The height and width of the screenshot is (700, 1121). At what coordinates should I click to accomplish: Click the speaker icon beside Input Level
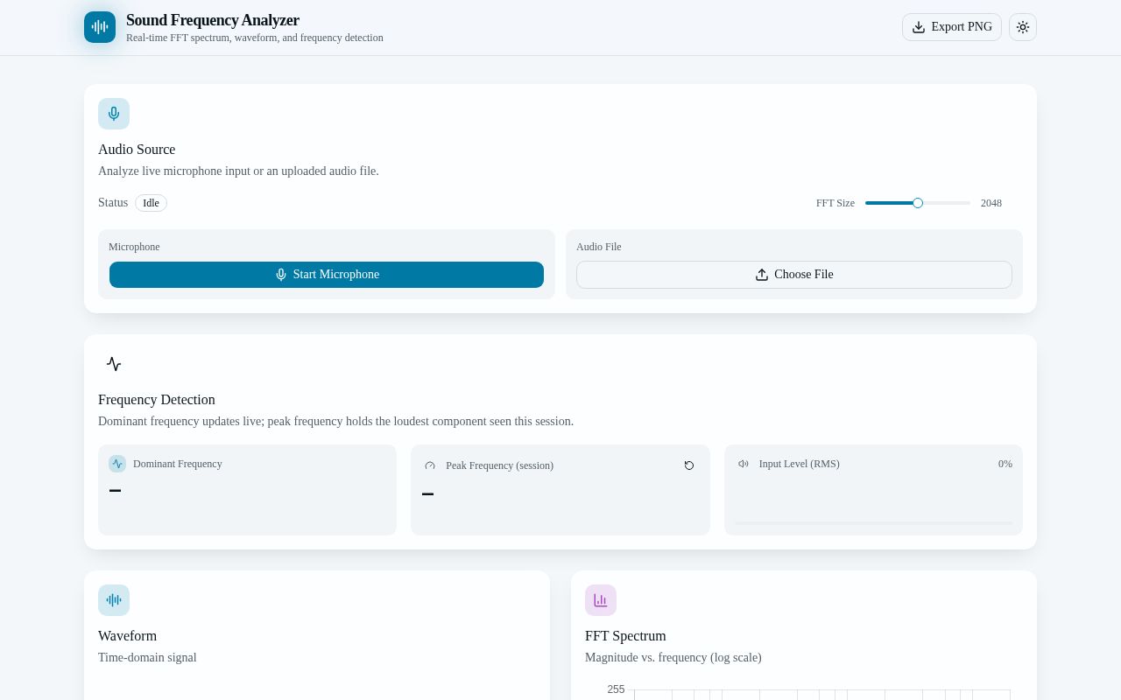tap(744, 464)
